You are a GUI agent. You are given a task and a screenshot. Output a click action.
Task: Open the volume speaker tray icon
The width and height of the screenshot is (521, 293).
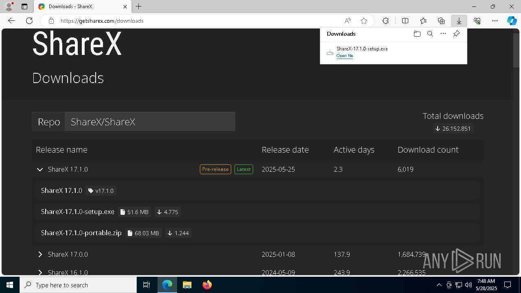[468, 285]
